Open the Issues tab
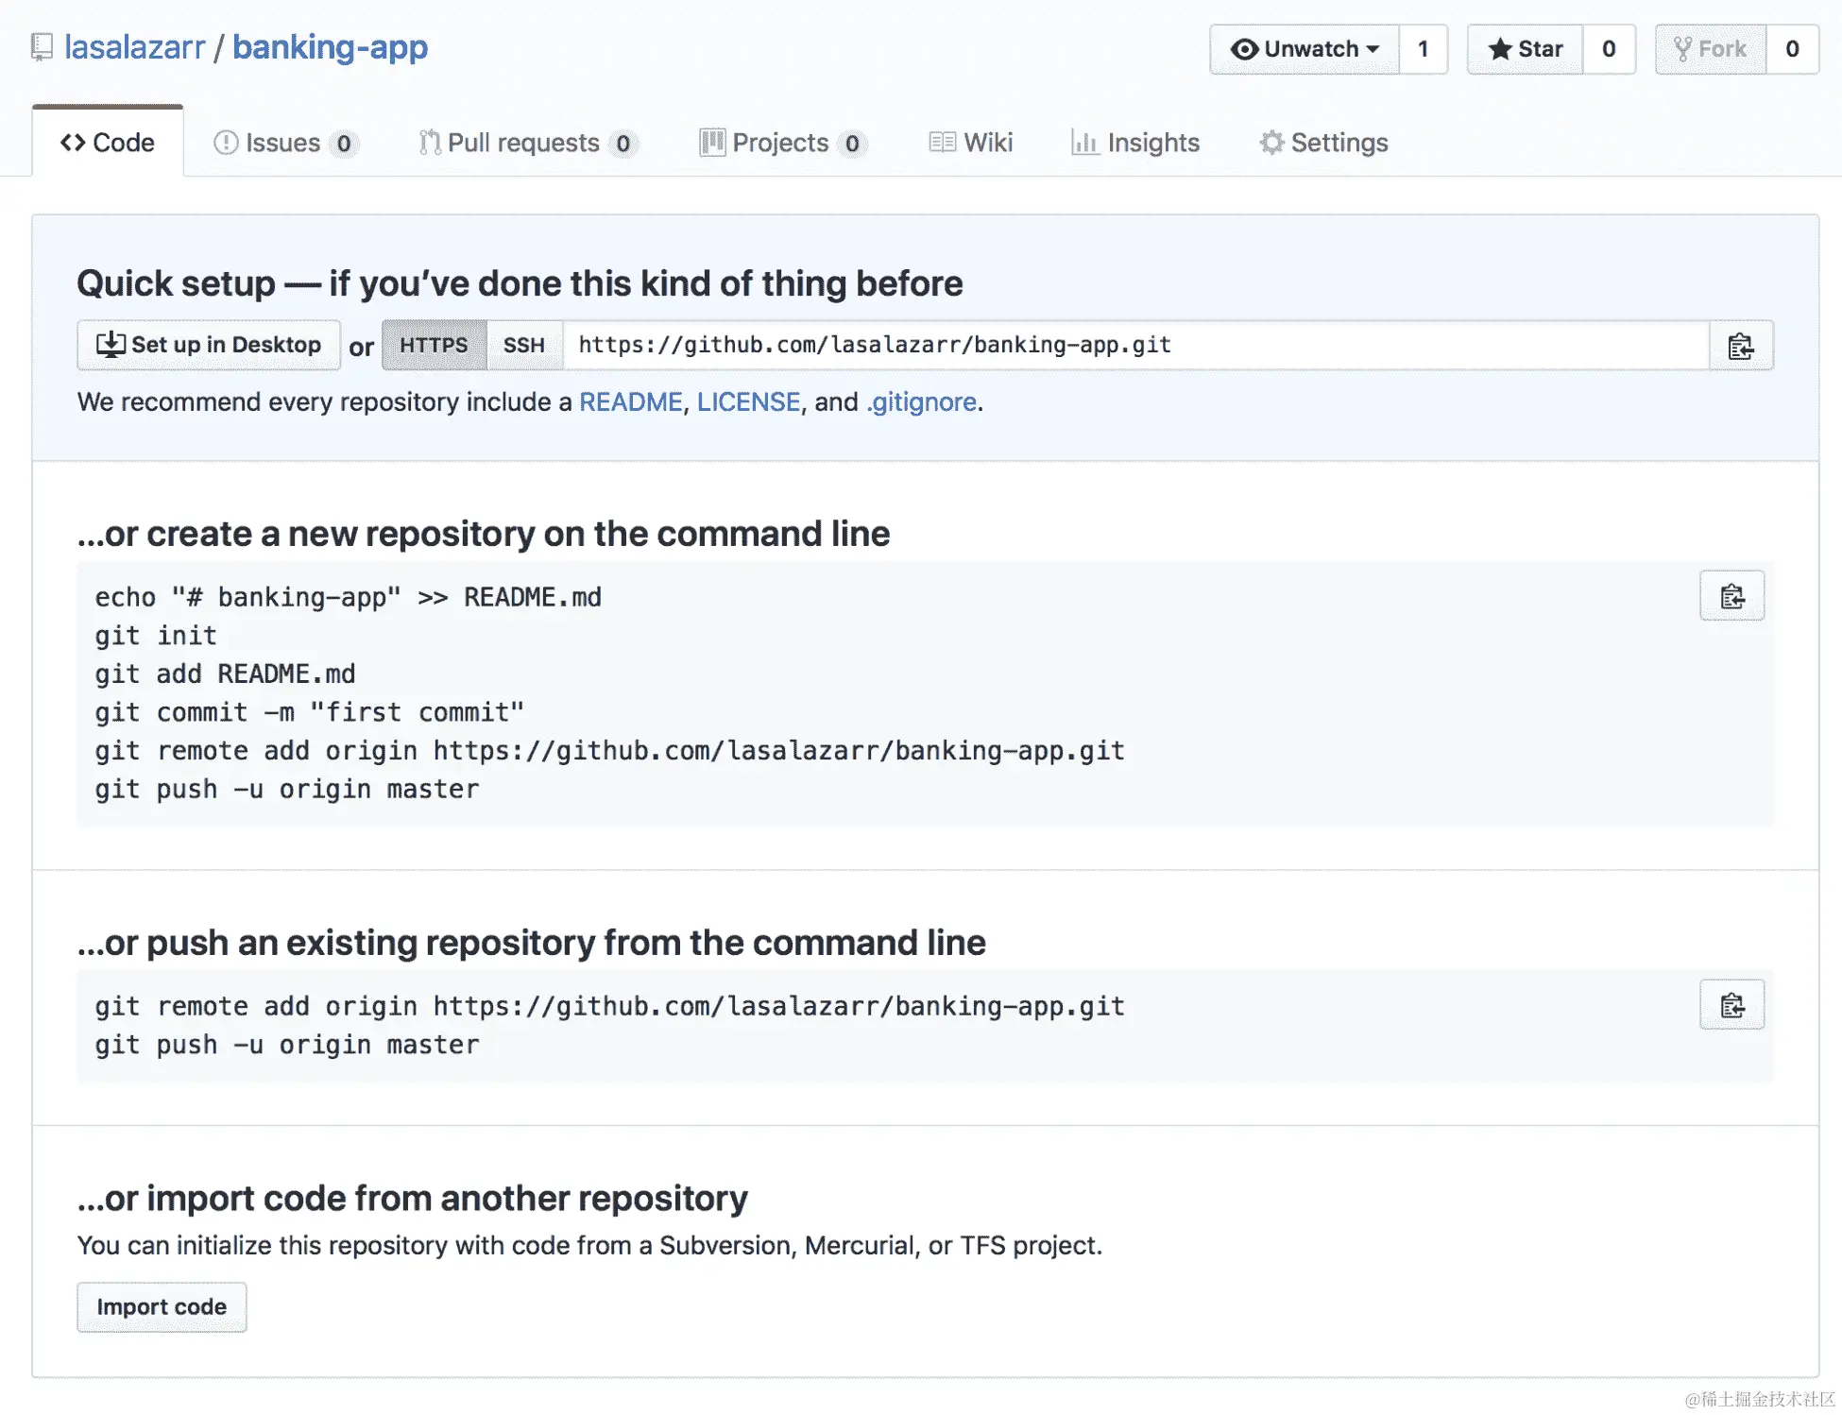This screenshot has width=1842, height=1415. coord(283,143)
